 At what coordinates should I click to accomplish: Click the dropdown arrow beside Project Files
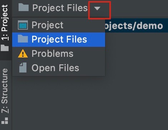[97, 9]
